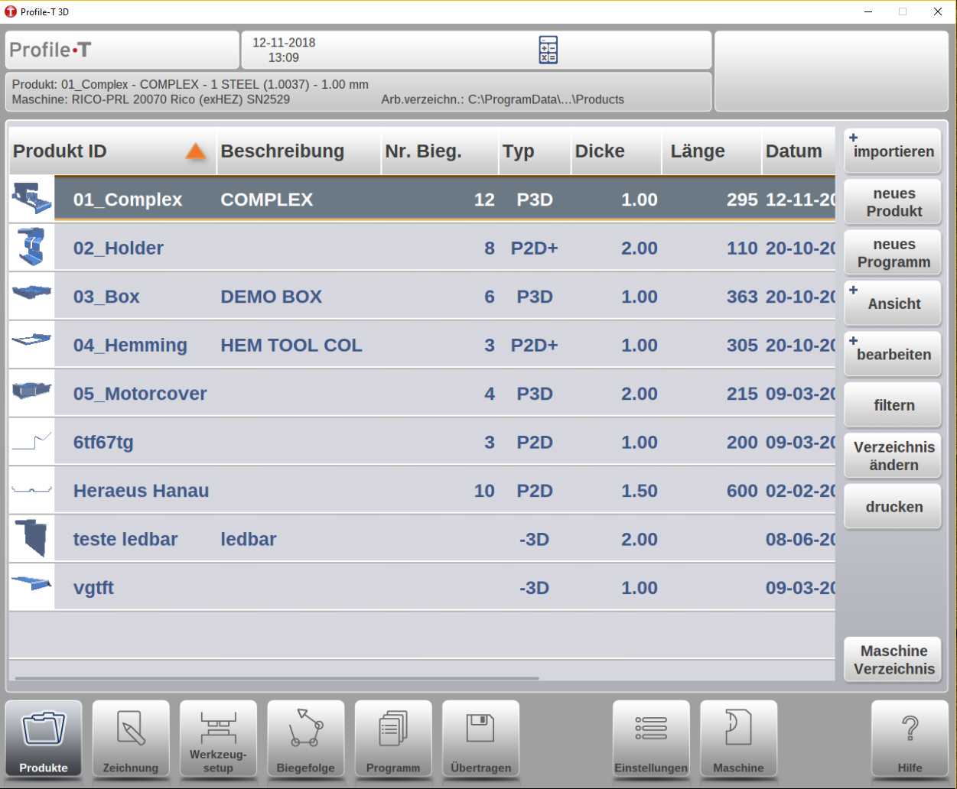Open Werkzeug-setup tool configuration
957x789 pixels.
(x=218, y=739)
